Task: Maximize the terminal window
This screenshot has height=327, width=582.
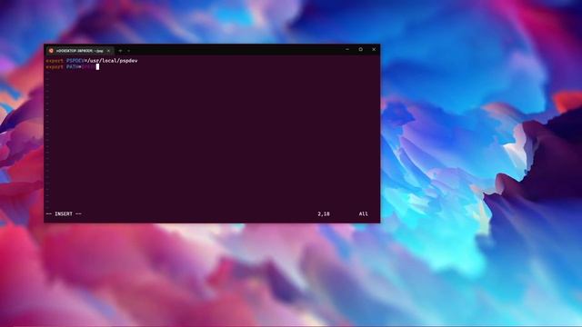Action: 360,49
